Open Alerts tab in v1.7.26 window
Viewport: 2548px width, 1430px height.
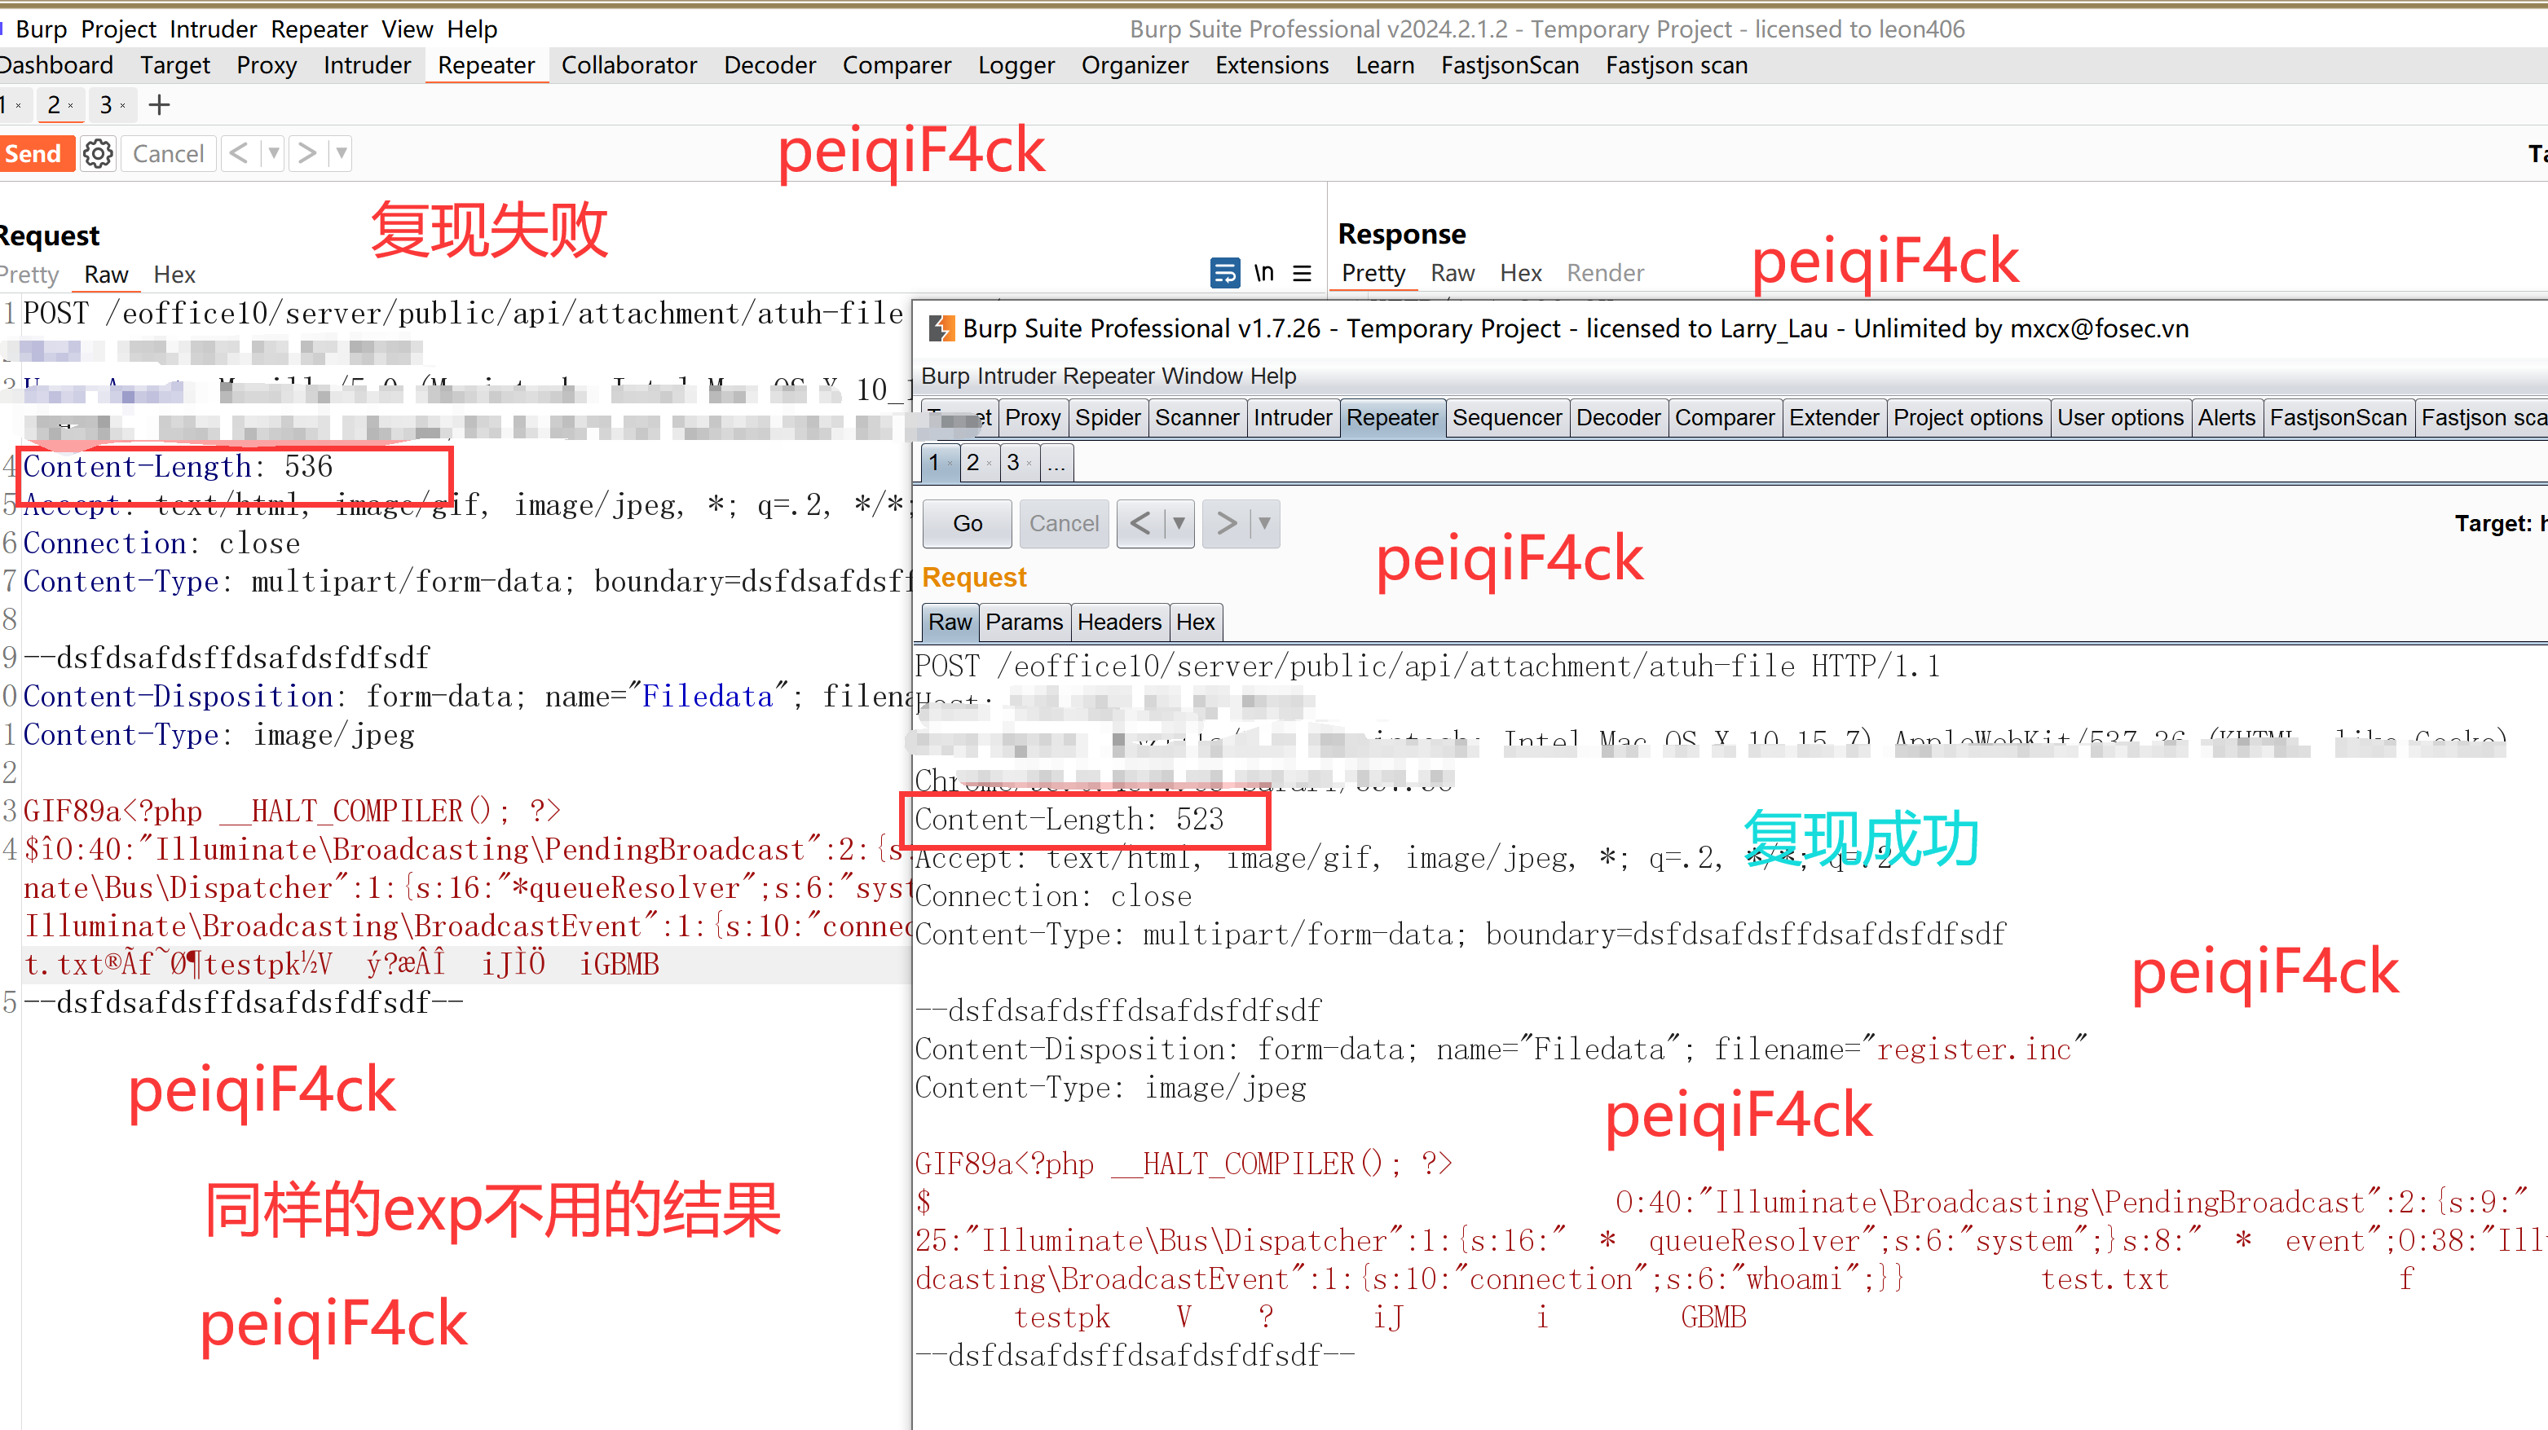(x=2227, y=417)
